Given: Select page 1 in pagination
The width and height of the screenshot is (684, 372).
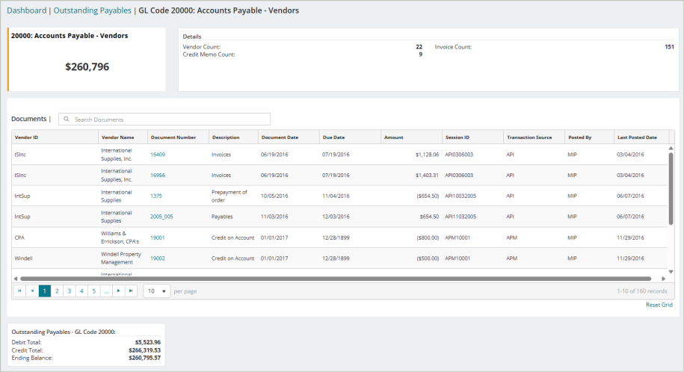Looking at the screenshot, I should [x=45, y=291].
